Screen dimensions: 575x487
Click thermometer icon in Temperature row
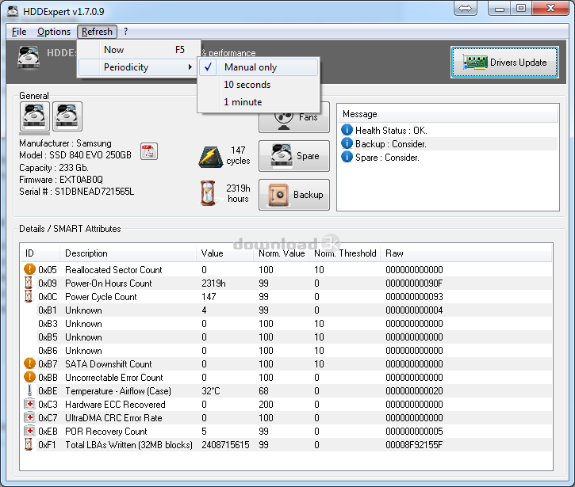click(30, 391)
